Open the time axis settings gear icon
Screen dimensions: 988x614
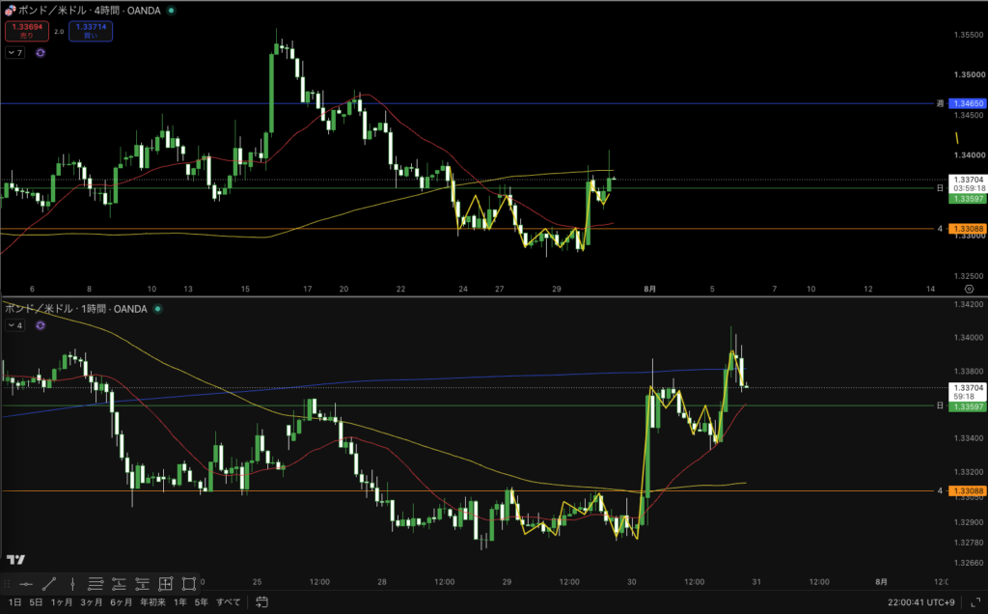coord(969,289)
